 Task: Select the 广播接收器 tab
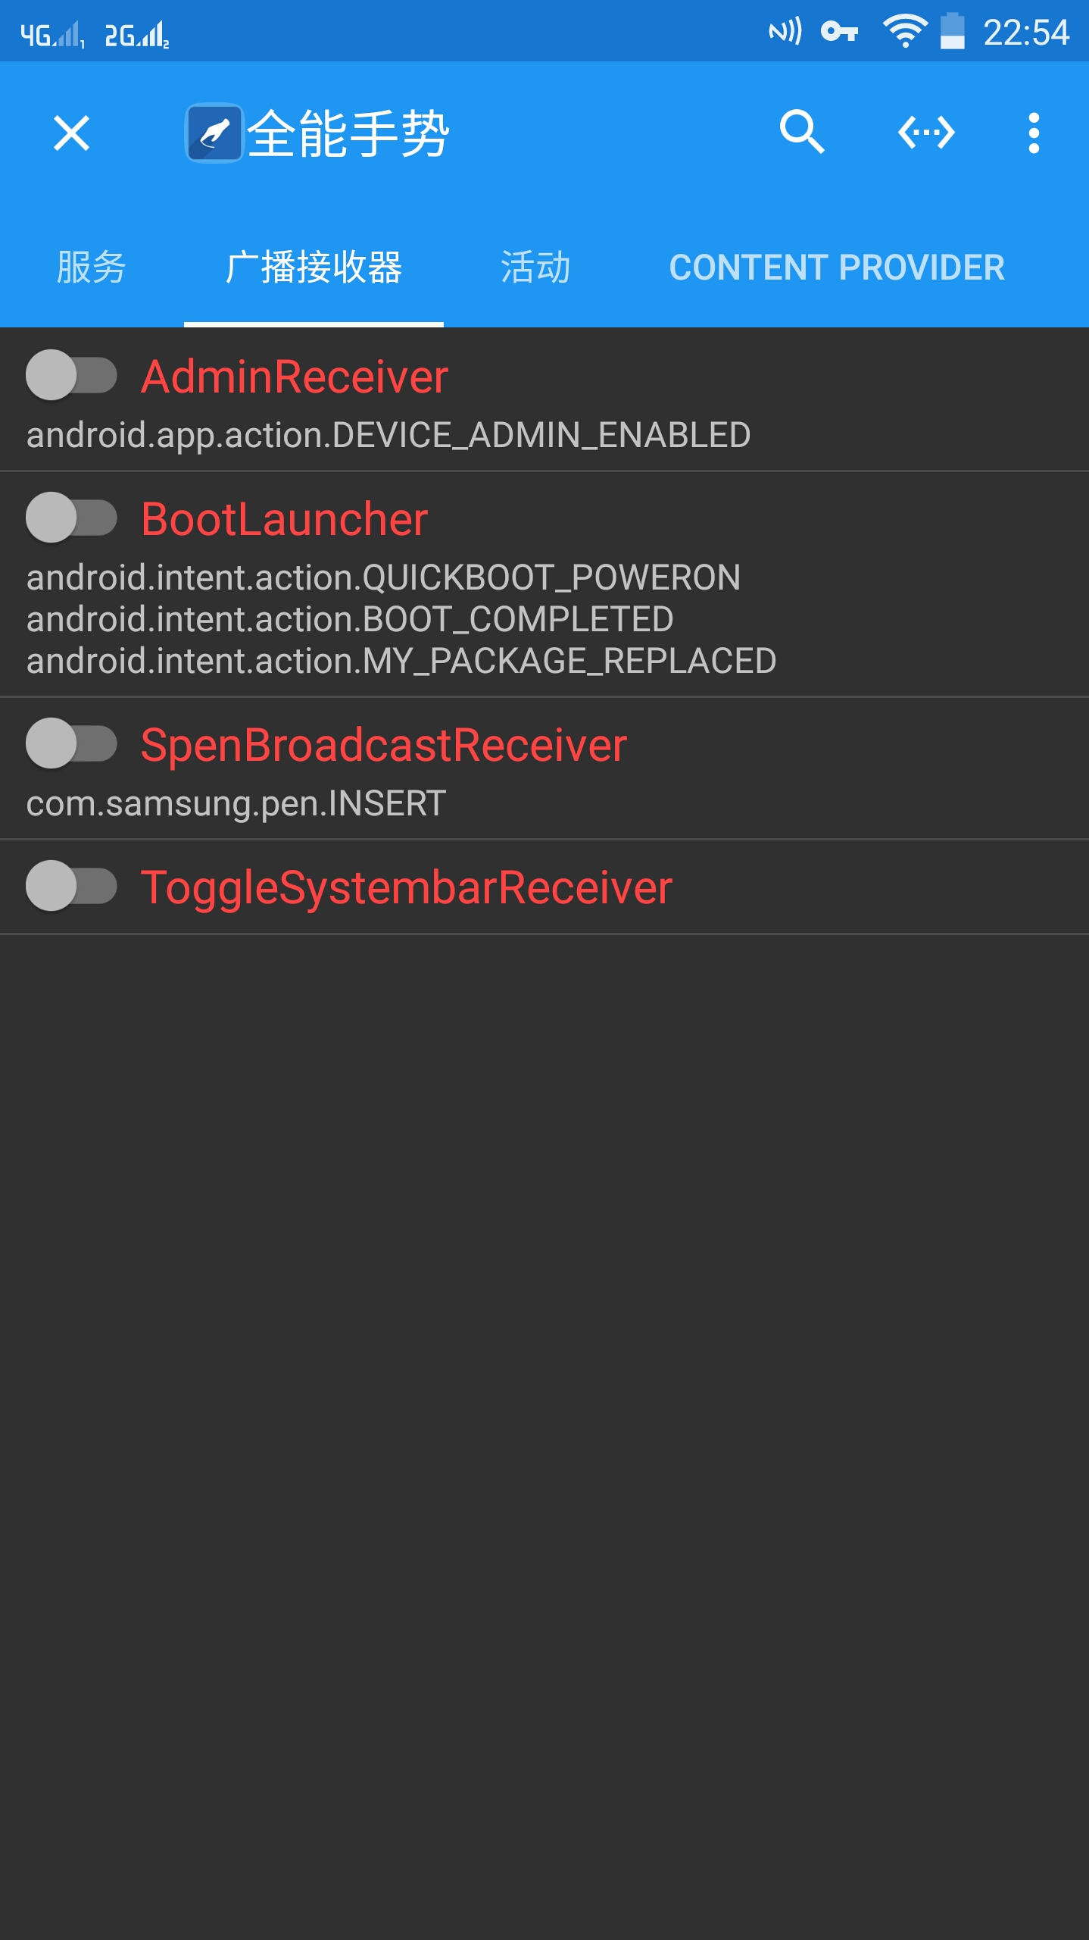tap(314, 268)
